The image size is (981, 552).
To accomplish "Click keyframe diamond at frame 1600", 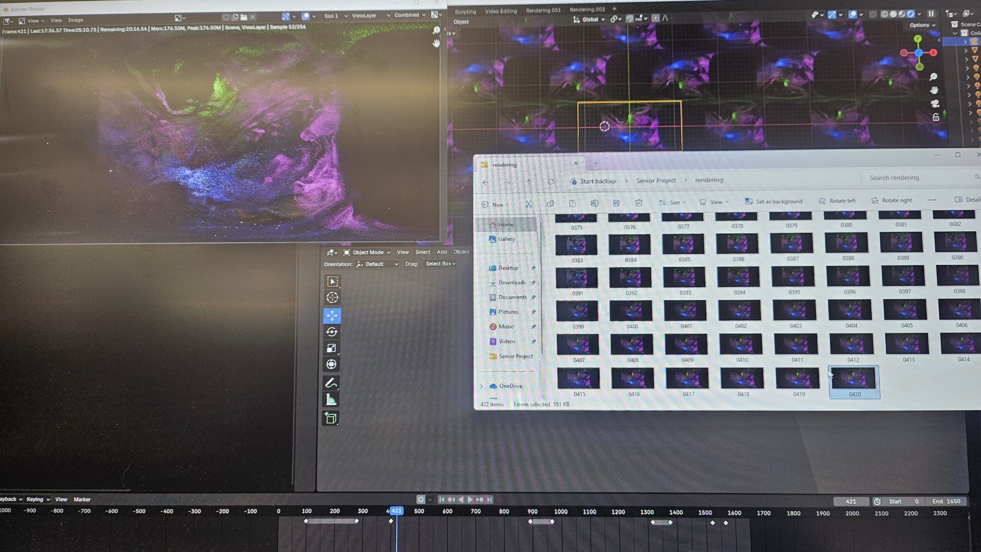I will coord(726,523).
